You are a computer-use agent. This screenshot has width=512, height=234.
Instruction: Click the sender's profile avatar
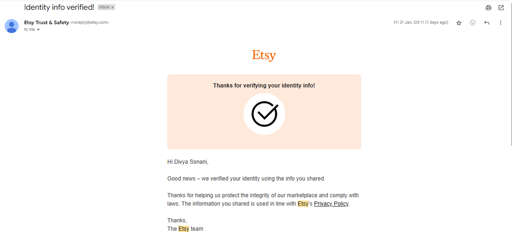point(12,26)
